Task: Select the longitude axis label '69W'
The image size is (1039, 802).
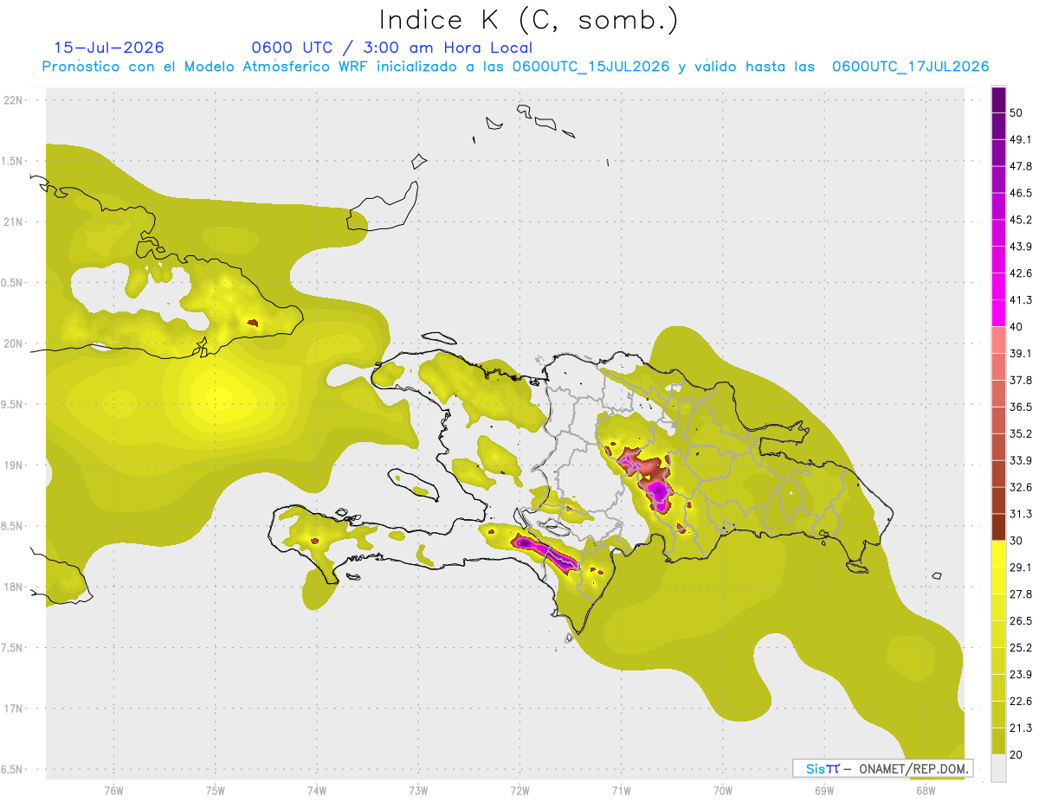Action: (x=824, y=791)
